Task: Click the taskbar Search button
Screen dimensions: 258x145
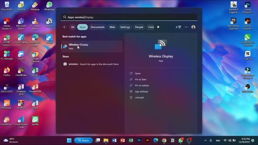Action: 83,141
